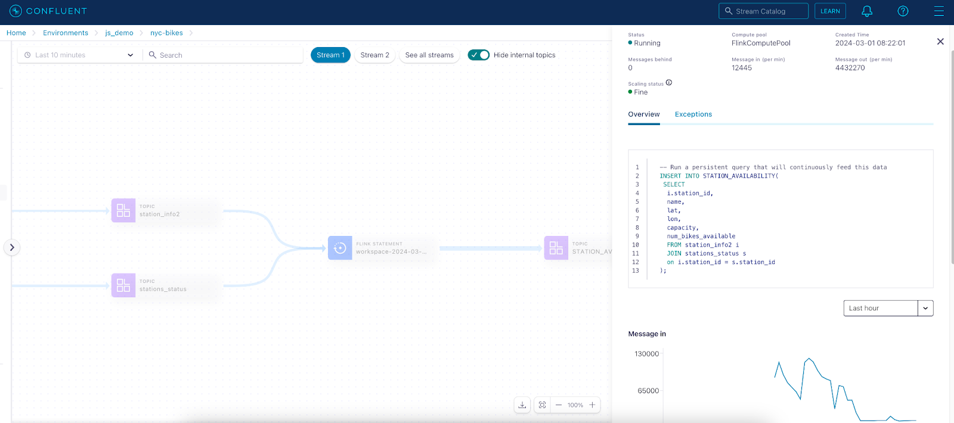
Task: Open nyc-bikes breadcrumb link
Action: (x=166, y=33)
